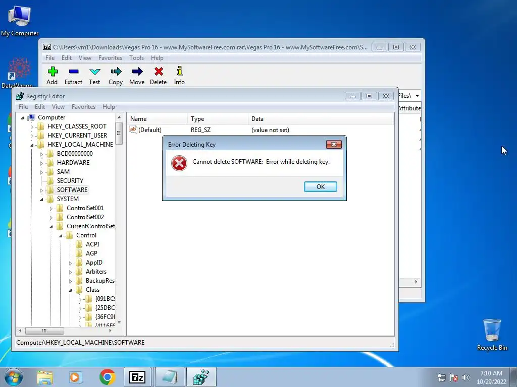Switch to 7-Zip taskbar button

click(x=137, y=377)
